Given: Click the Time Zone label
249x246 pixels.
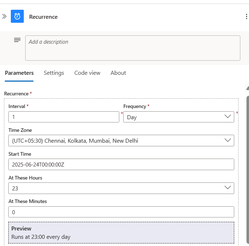Looking at the screenshot, I should pyautogui.click(x=20, y=130).
